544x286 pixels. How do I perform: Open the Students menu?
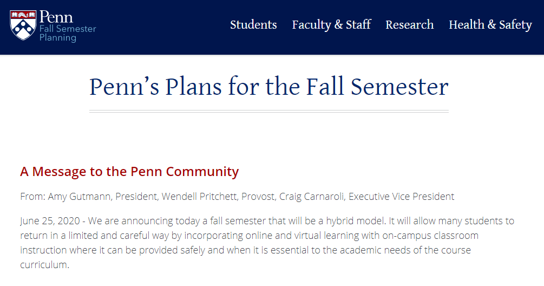[253, 25]
